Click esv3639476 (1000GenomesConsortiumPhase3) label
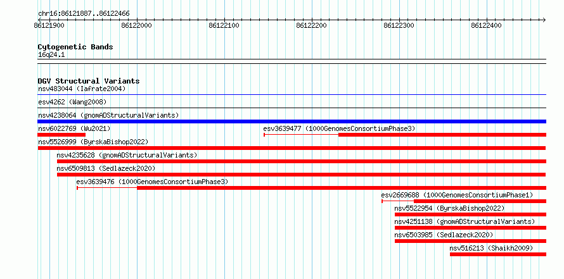The height and width of the screenshot is (279, 564). [152, 182]
